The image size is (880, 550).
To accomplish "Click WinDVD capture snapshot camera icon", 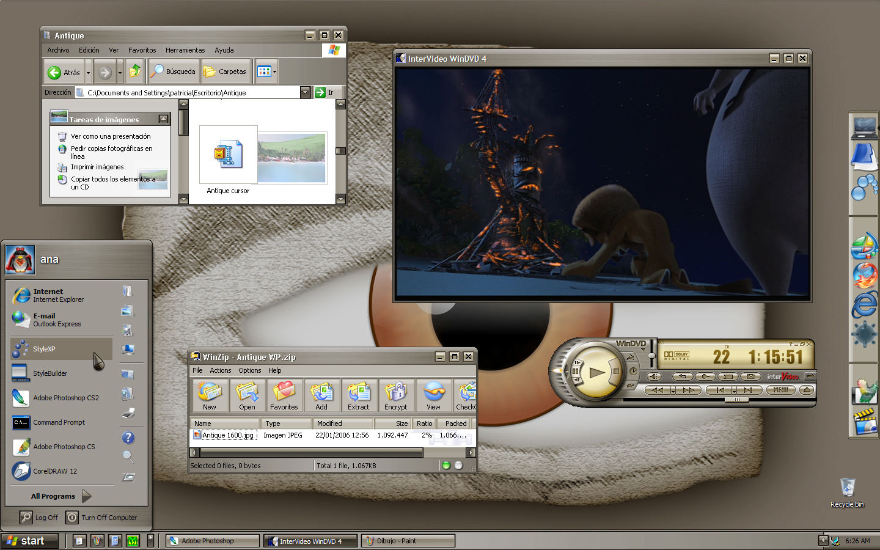I will pyautogui.click(x=751, y=376).
